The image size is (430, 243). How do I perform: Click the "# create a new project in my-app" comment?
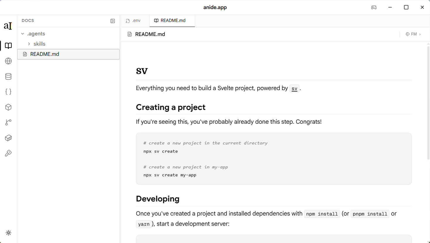pyautogui.click(x=186, y=167)
